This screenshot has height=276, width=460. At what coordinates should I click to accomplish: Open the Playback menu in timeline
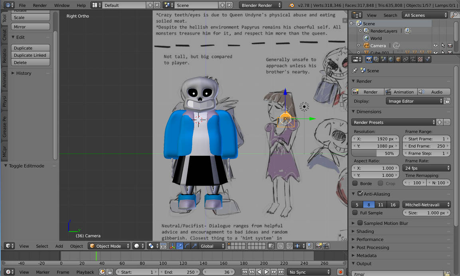click(85, 272)
